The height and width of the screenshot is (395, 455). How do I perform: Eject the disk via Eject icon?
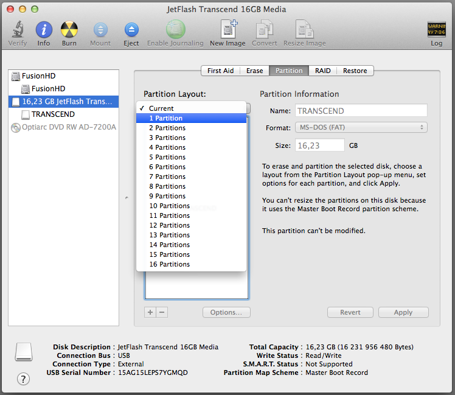[131, 30]
